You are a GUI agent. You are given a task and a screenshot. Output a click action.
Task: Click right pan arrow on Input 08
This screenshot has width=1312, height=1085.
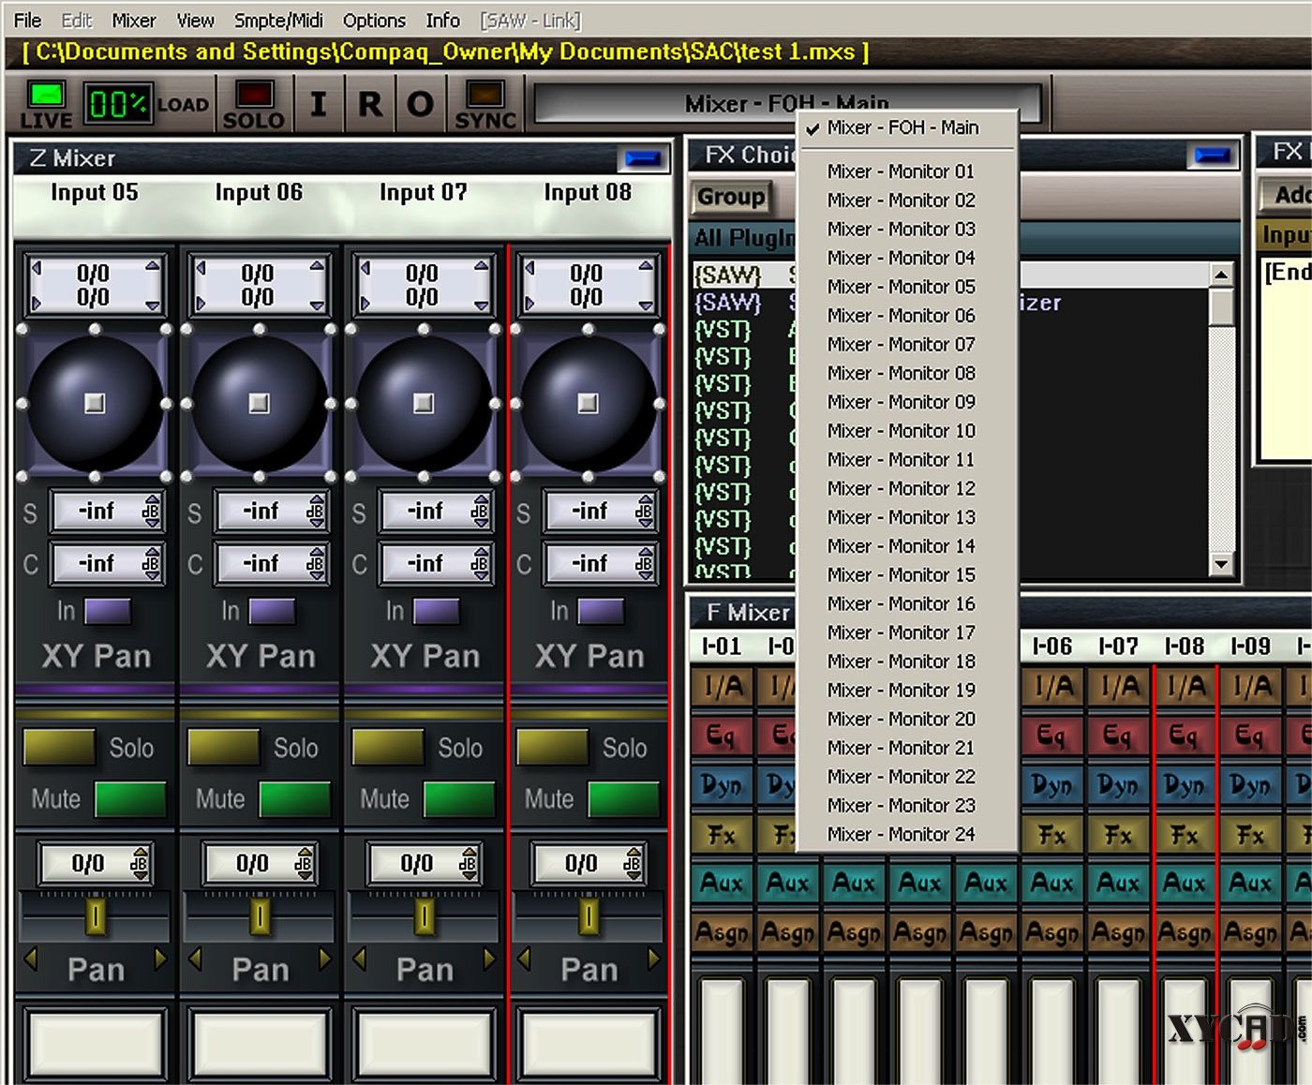pos(653,959)
